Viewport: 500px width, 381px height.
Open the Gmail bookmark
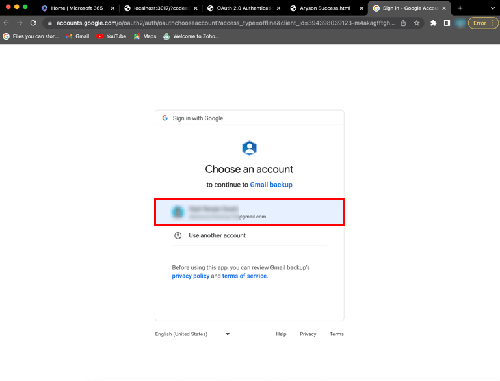77,36
